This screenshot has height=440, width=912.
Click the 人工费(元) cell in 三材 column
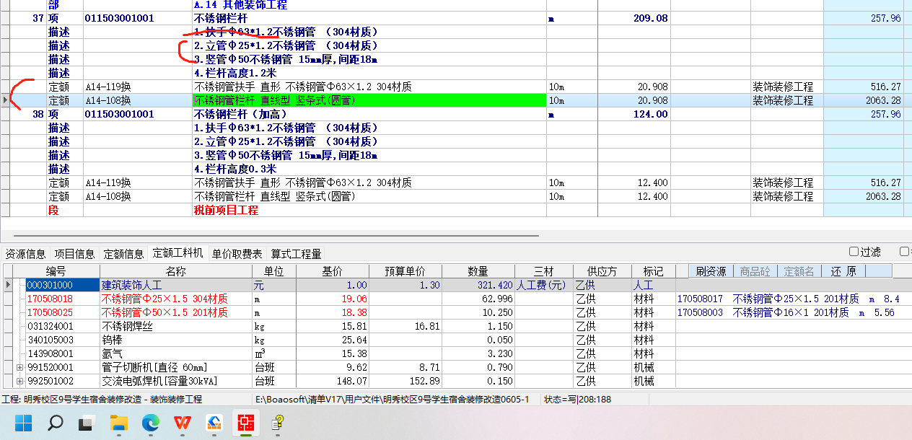click(x=543, y=285)
